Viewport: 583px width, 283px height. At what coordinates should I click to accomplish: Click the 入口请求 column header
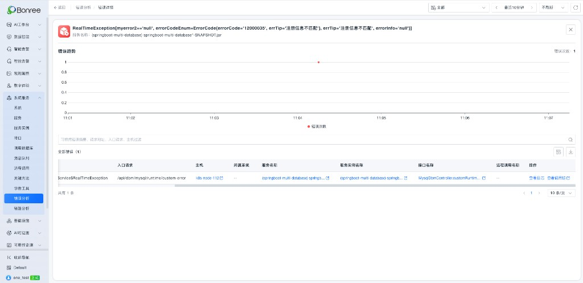click(125, 165)
